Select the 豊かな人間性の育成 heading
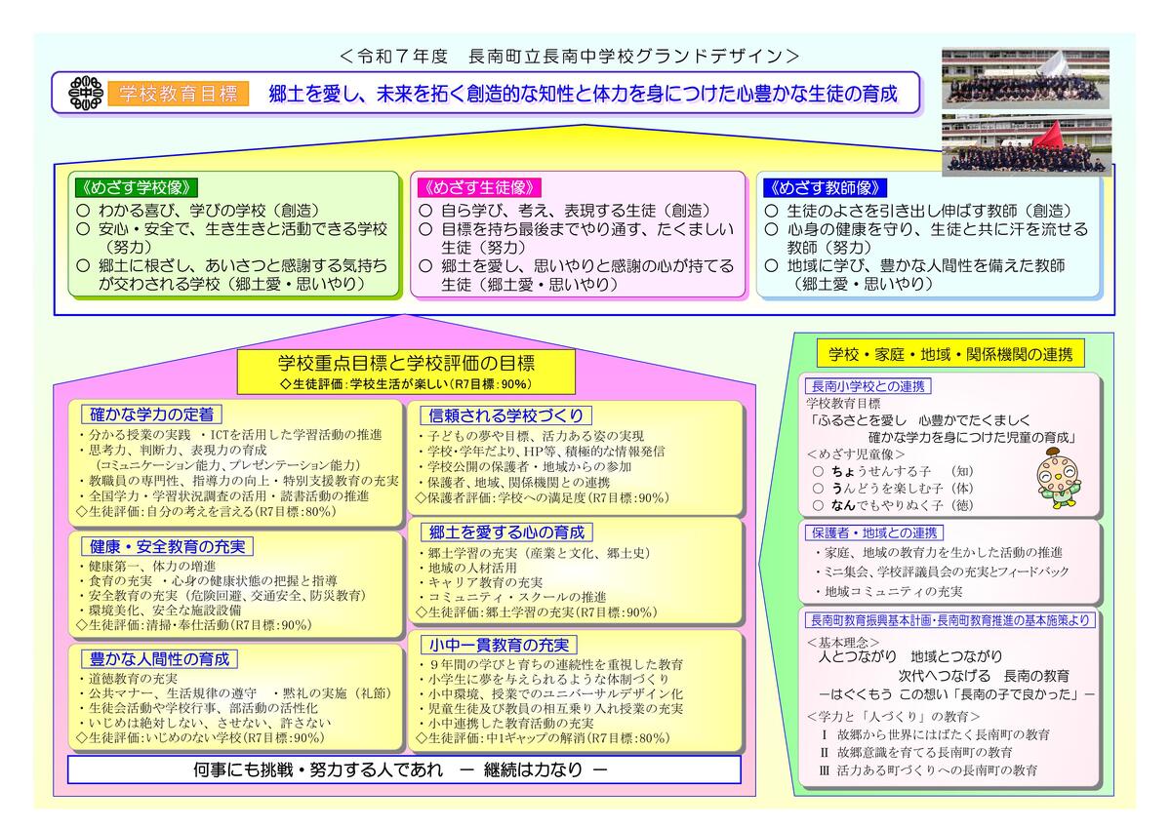This screenshot has height=828, width=1171. 158,659
